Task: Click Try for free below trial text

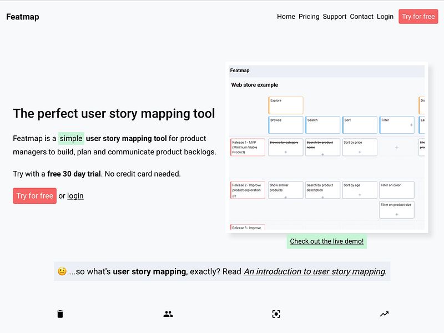Action: [x=34, y=196]
